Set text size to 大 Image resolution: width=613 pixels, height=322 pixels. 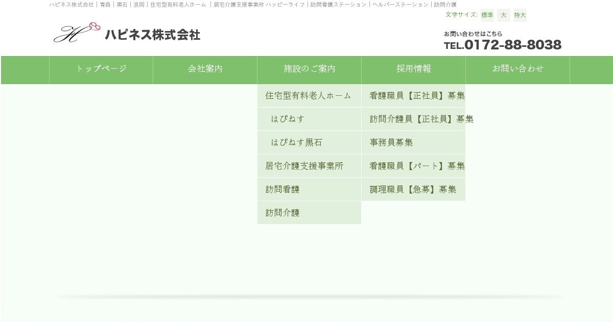(504, 15)
